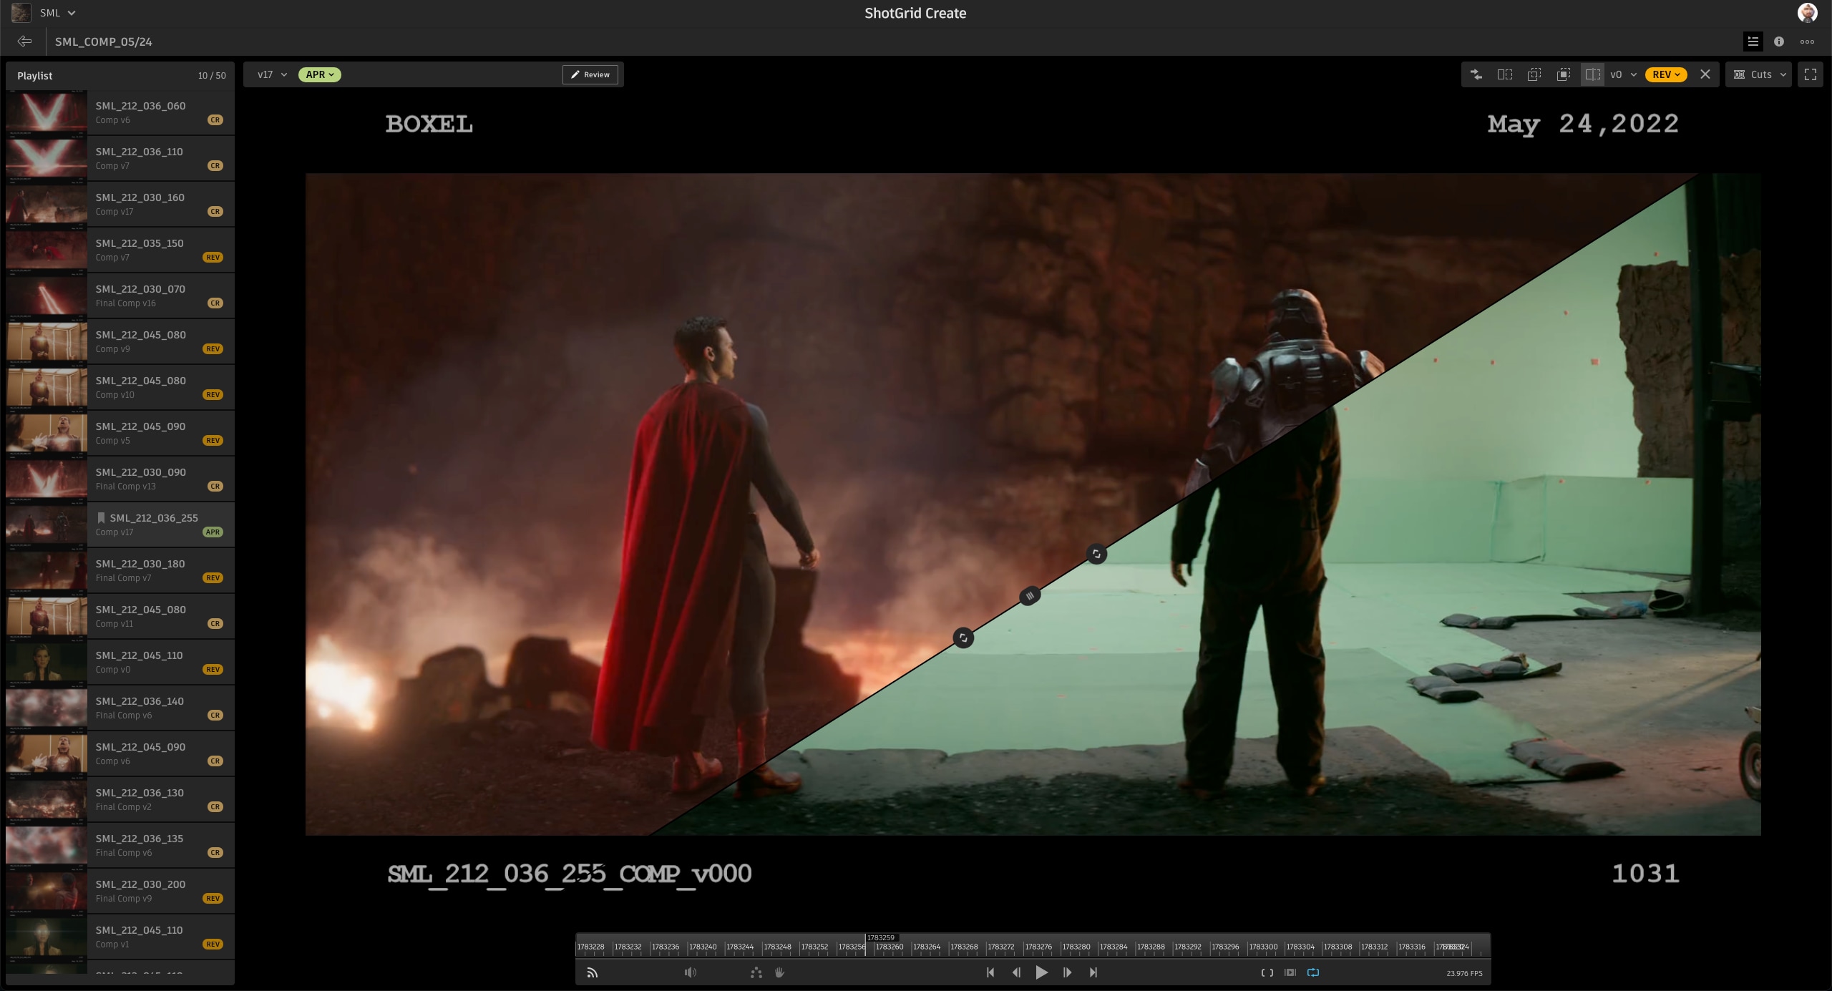The width and height of the screenshot is (1832, 991).
Task: Click the in/out brackets range icon
Action: (1267, 972)
